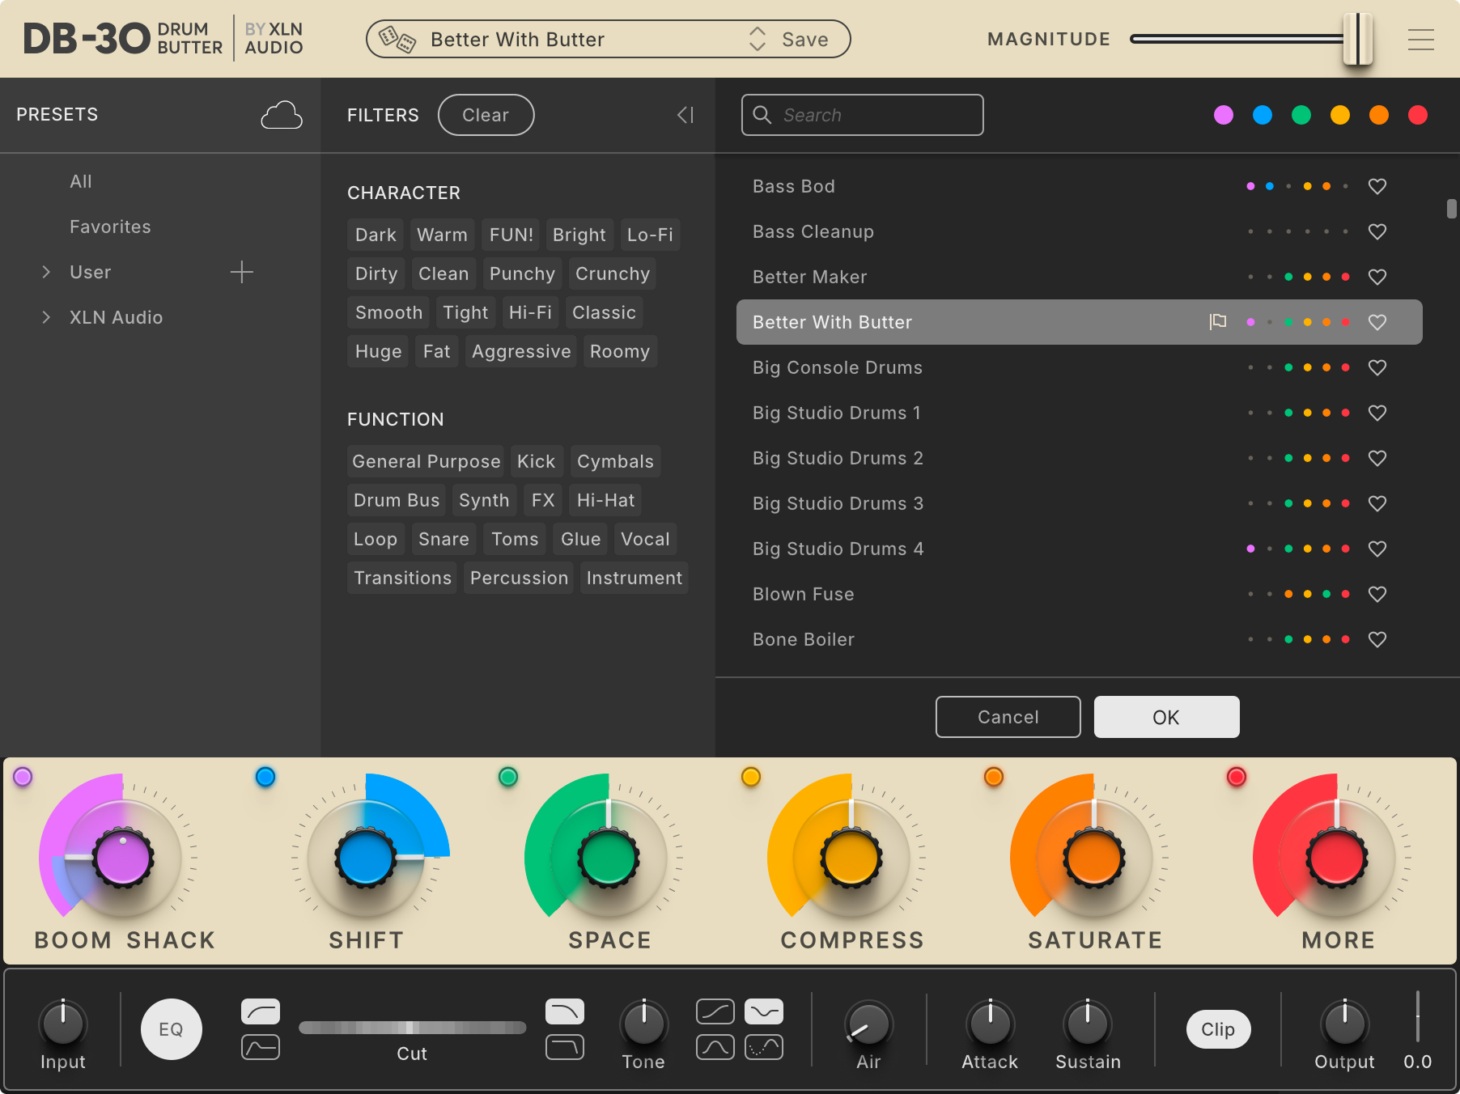Favorite the Blown Fuse preset heart
1460x1094 pixels.
(x=1377, y=594)
